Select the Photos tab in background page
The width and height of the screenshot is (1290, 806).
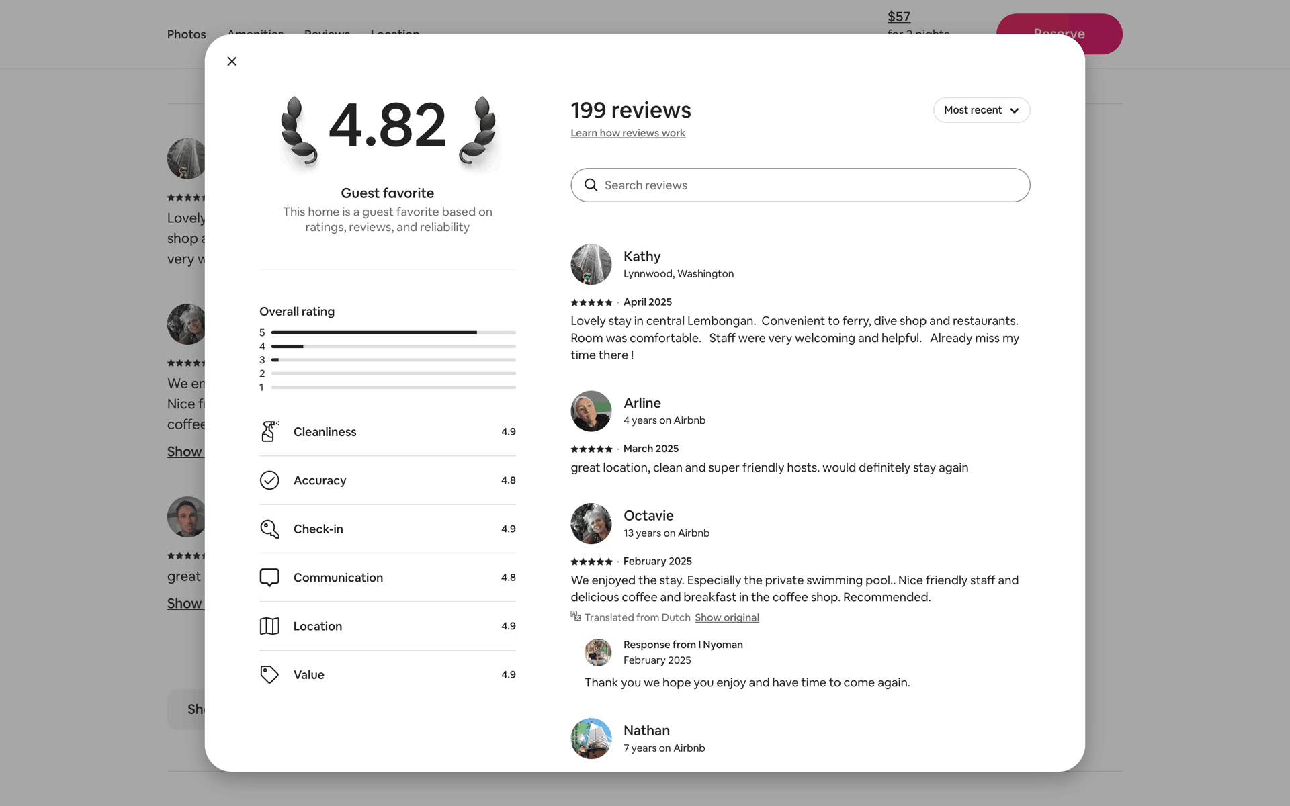(186, 34)
